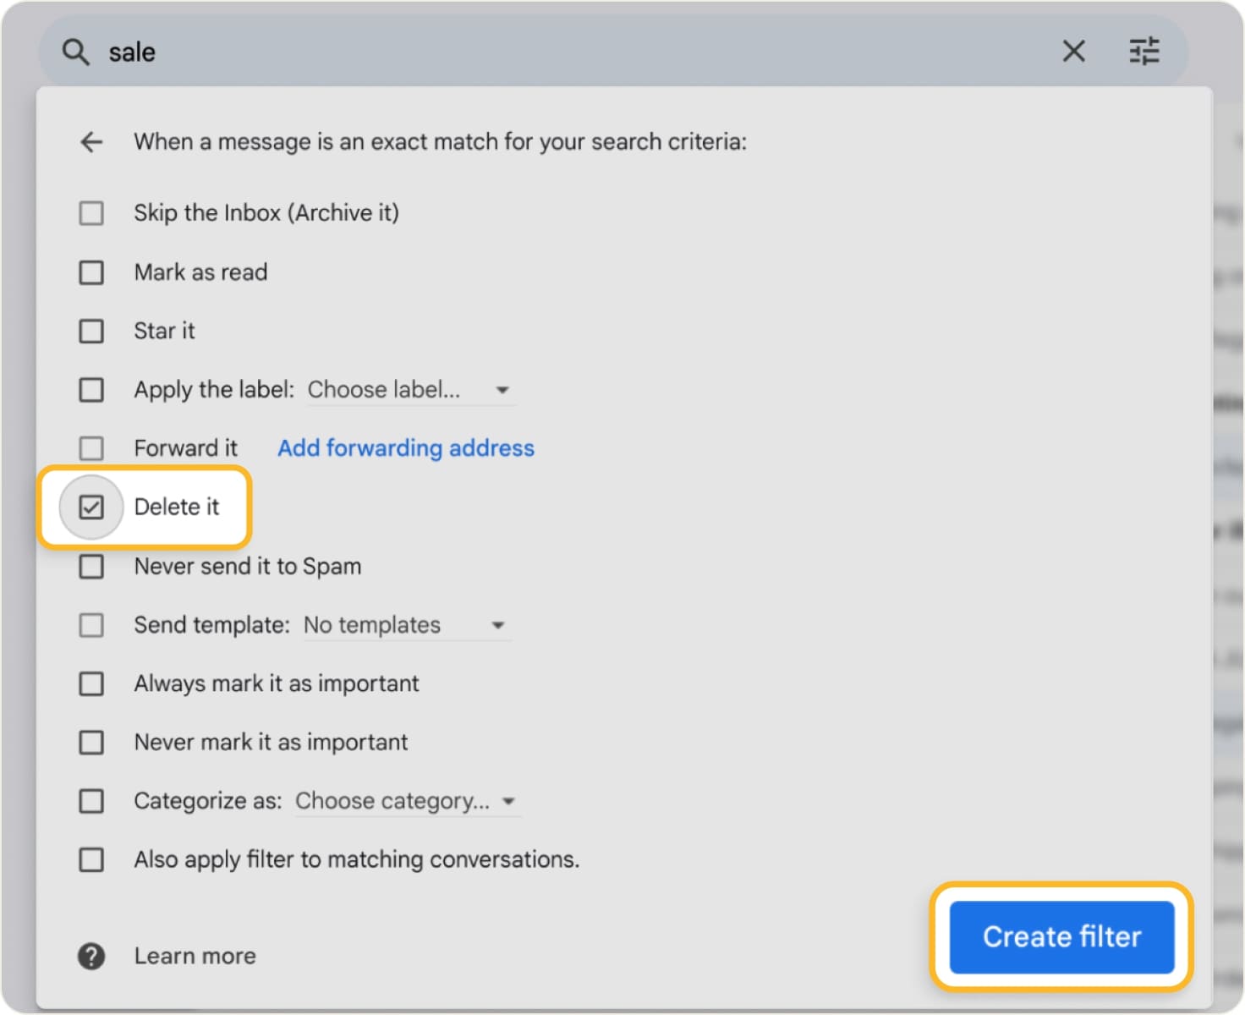Go back using the back arrow
This screenshot has width=1245, height=1015.
coord(90,141)
